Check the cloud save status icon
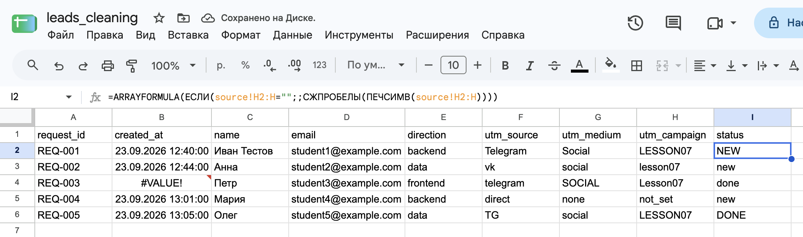The image size is (803, 237). click(208, 18)
